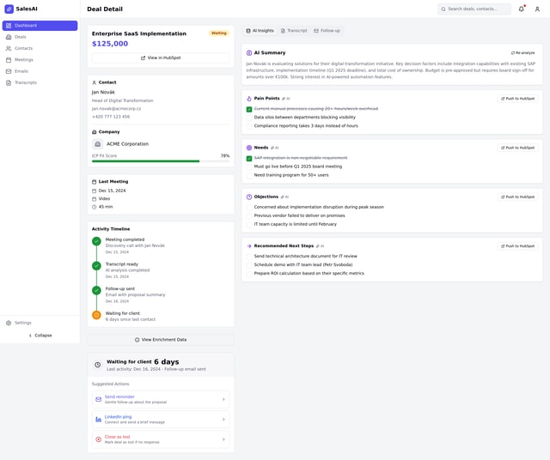Open Meetings in the sidebar
Screen dimensions: 550x460
[24, 60]
